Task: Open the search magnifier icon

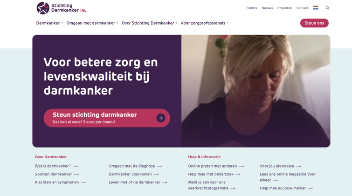Action: pyautogui.click(x=327, y=8)
